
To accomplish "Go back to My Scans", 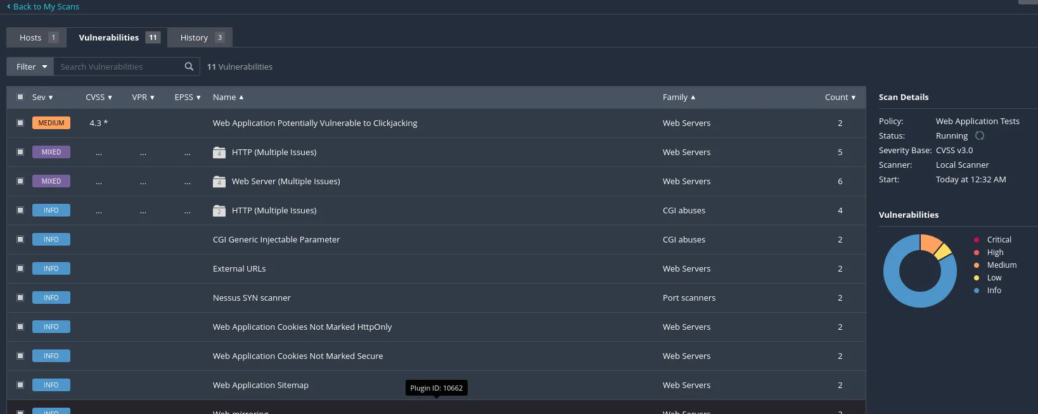I will click(43, 6).
